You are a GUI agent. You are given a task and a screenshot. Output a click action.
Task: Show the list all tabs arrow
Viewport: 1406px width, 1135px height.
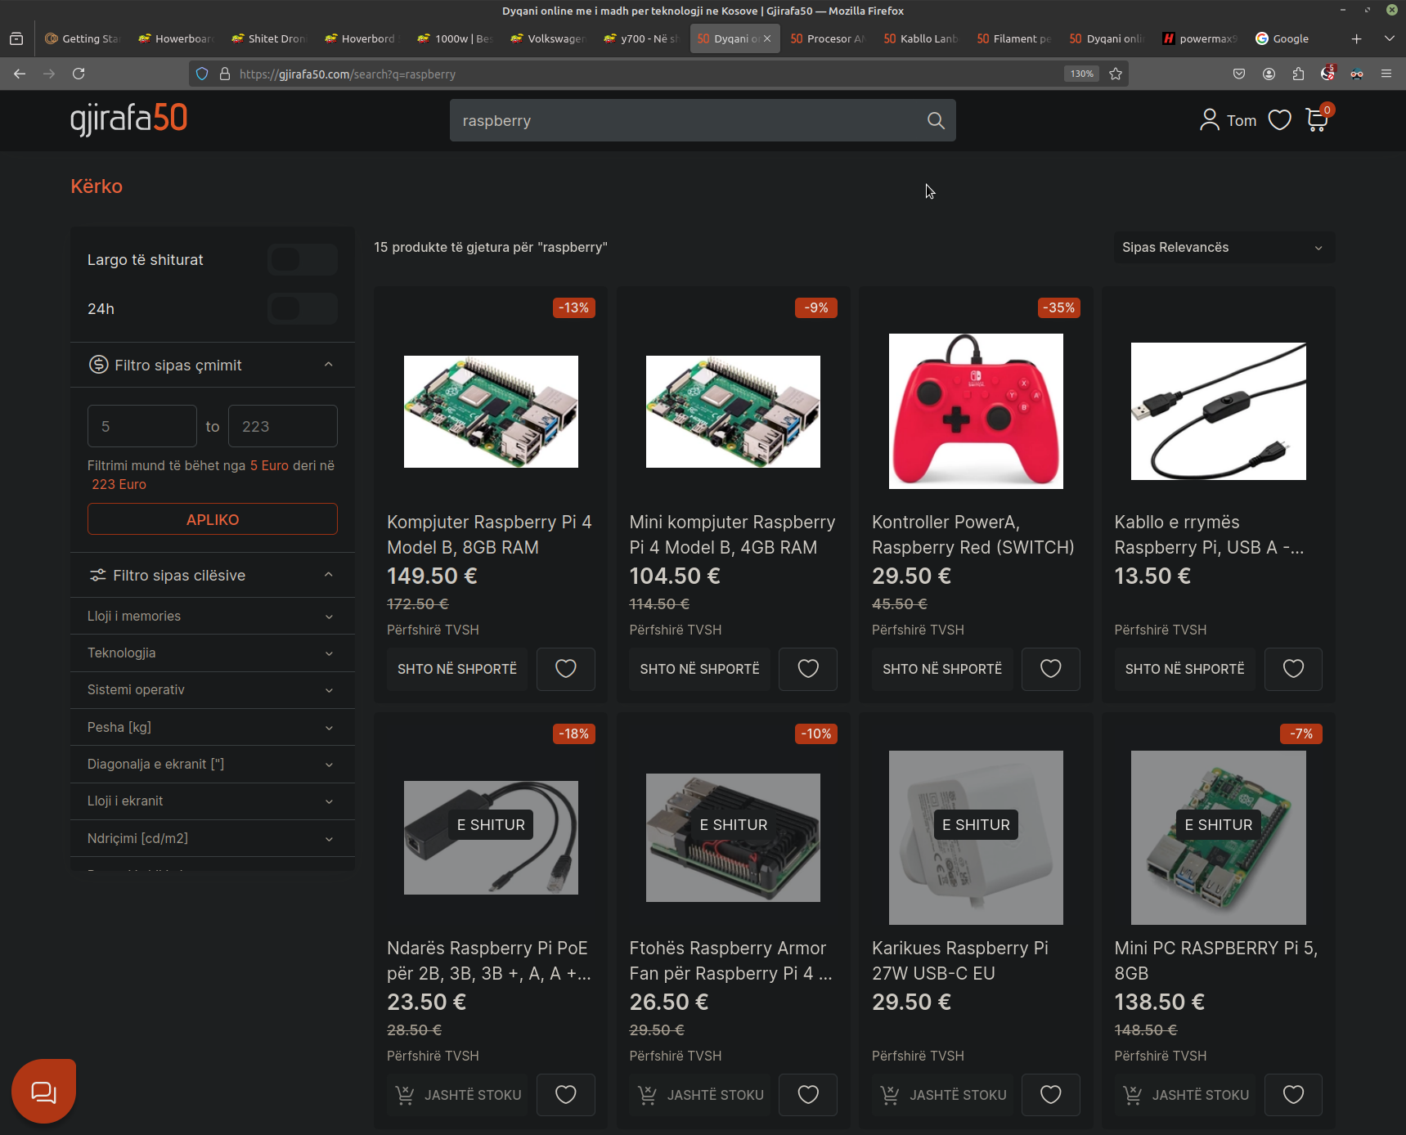tap(1389, 38)
